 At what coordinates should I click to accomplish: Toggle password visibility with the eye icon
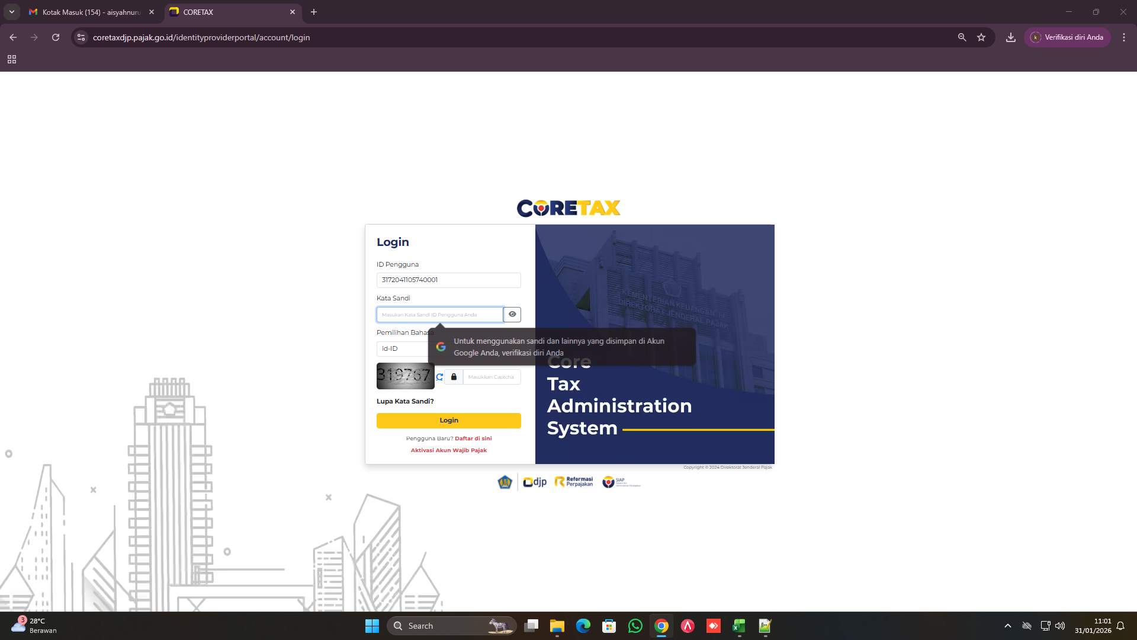point(512,314)
